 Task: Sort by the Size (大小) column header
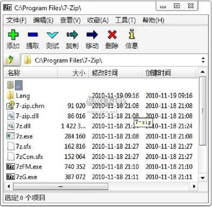point(73,73)
